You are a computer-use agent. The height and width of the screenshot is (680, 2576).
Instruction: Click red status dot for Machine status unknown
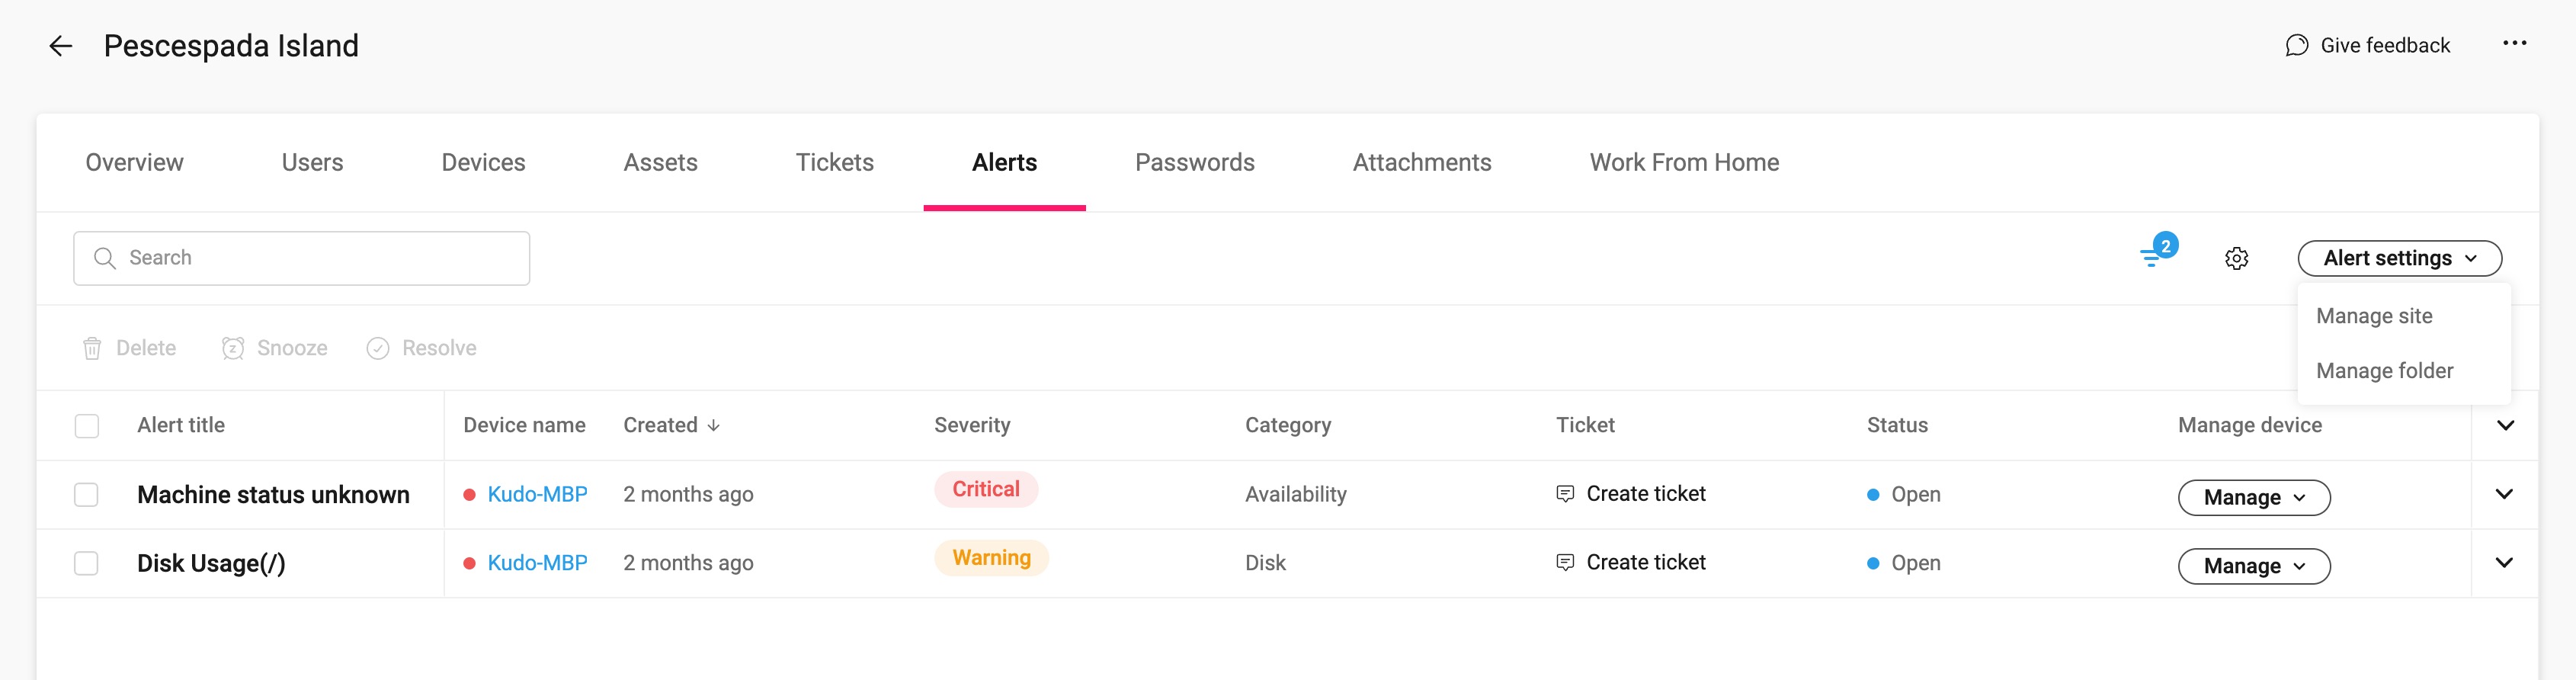pos(469,495)
